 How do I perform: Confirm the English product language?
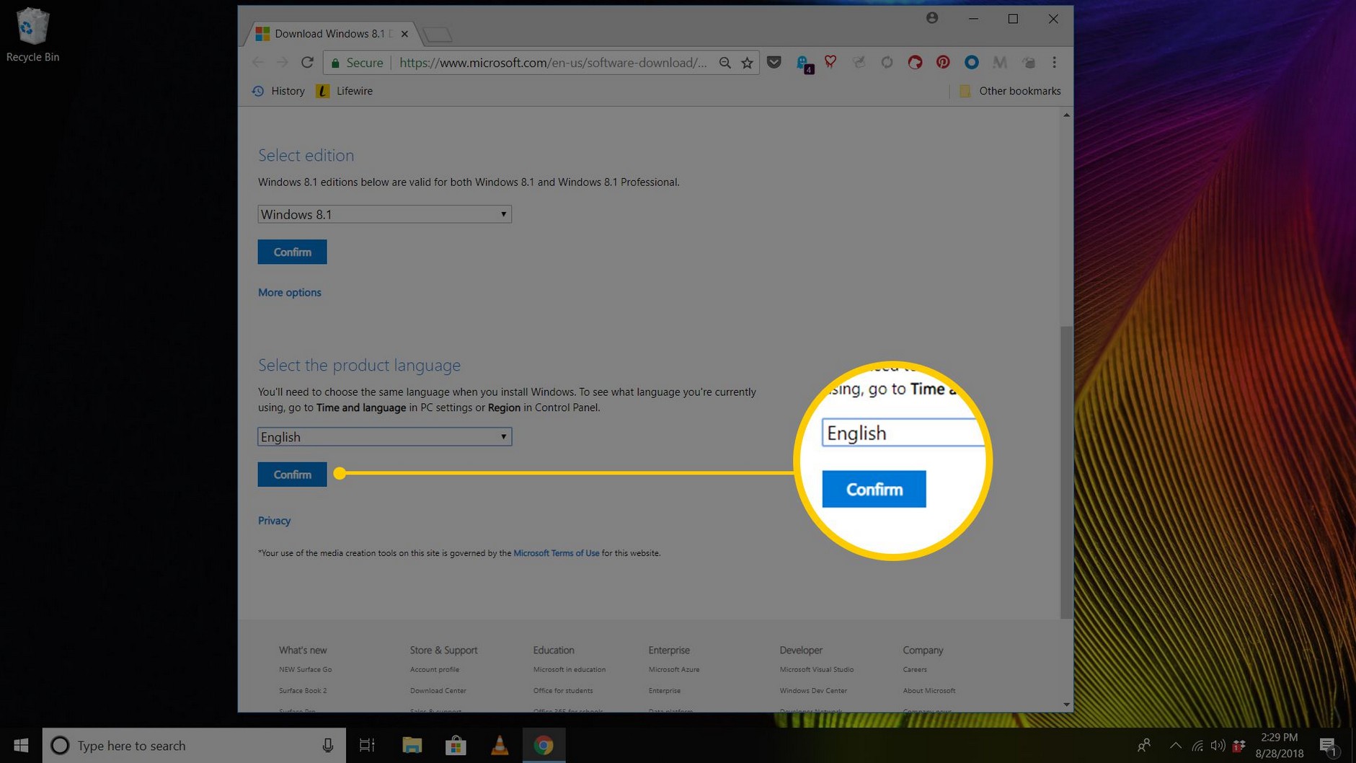[x=292, y=474]
